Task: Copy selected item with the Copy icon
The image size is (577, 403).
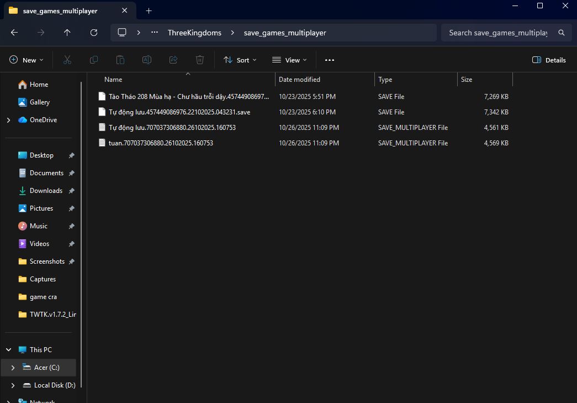Action: click(93, 60)
